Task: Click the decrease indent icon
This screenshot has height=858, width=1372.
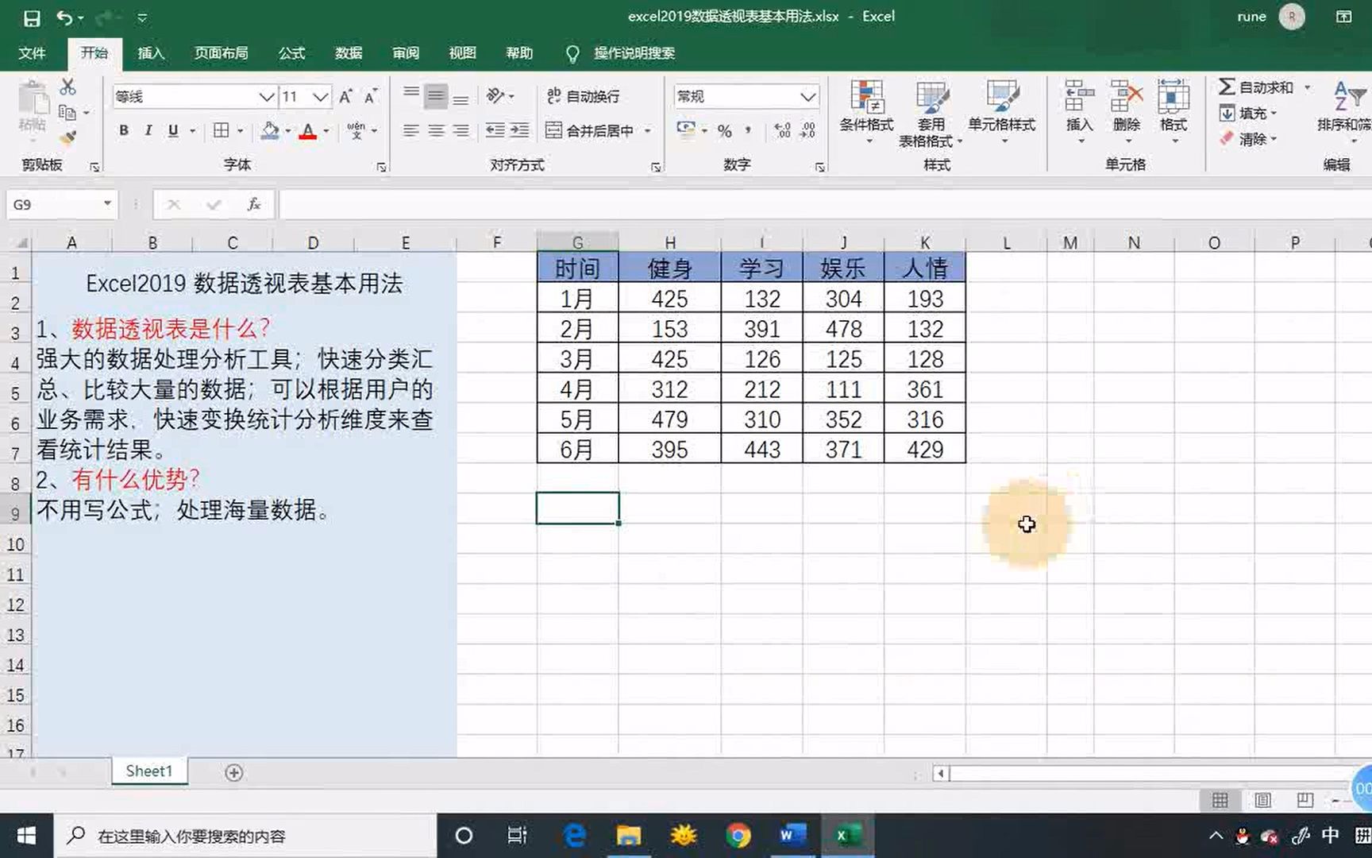Action: (x=495, y=130)
